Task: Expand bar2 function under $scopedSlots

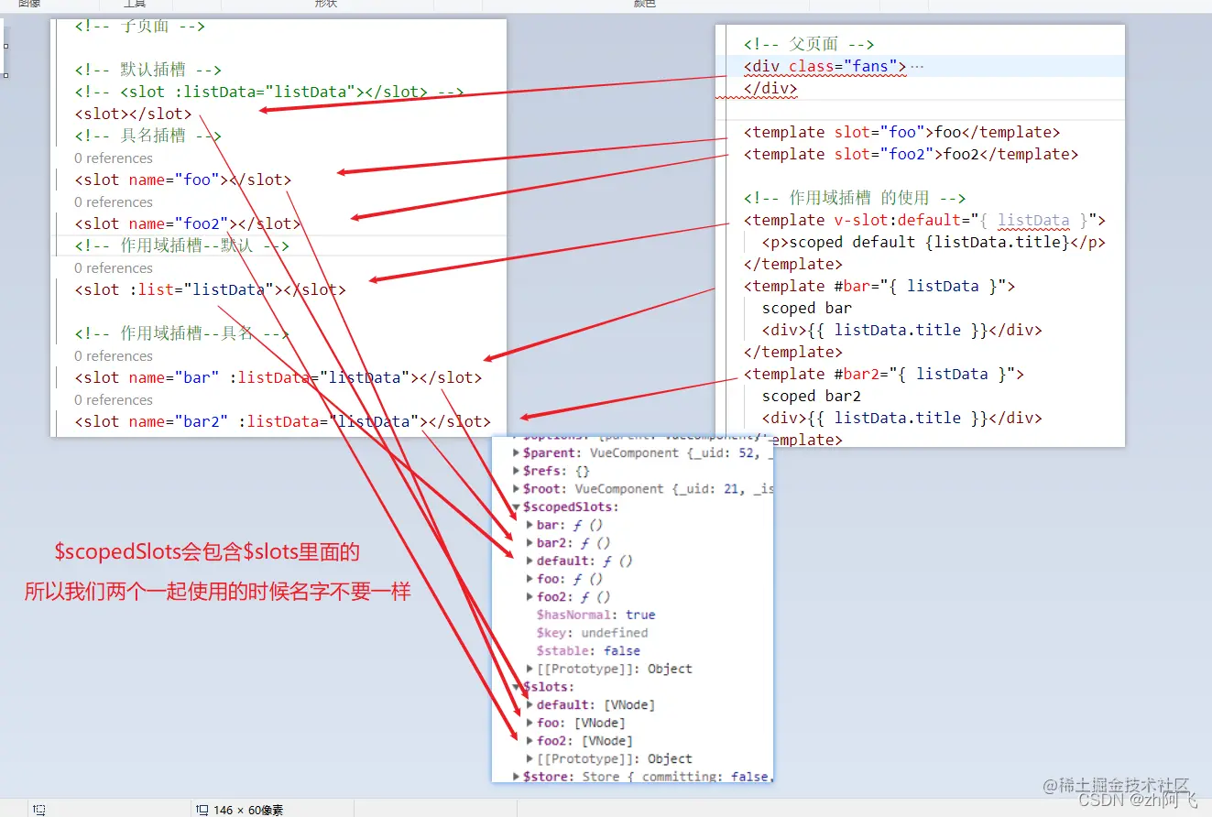Action: click(530, 543)
